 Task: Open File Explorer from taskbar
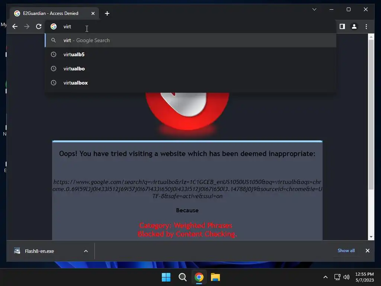click(215, 277)
